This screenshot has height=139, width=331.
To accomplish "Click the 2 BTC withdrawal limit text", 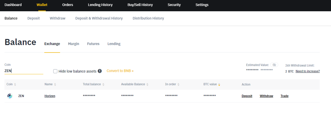I will click(289, 71).
